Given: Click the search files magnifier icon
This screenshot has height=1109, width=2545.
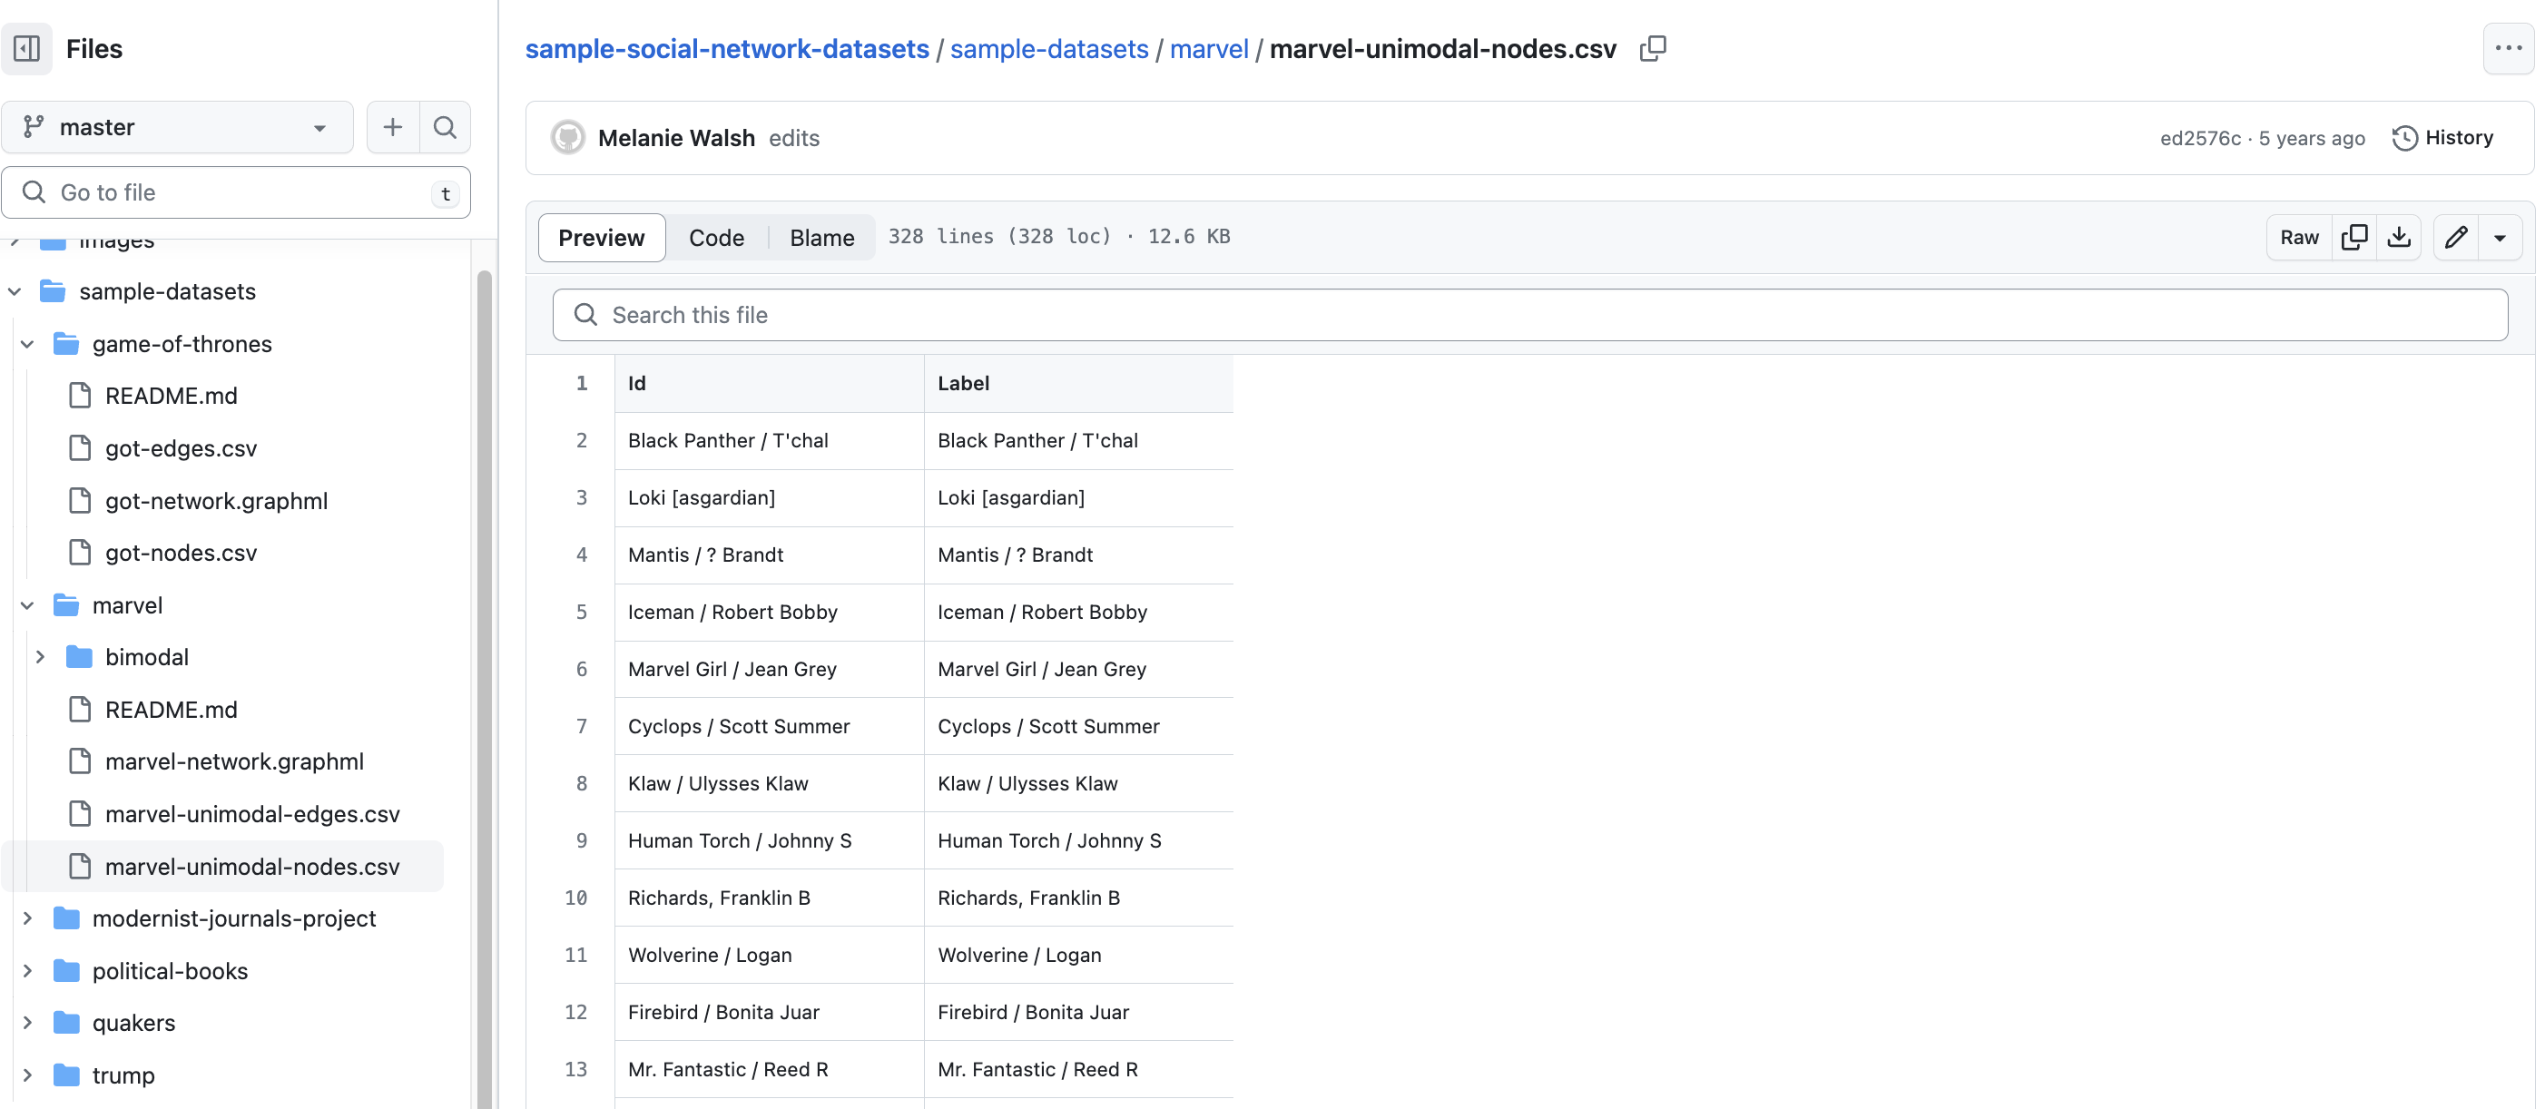Looking at the screenshot, I should click(x=445, y=127).
